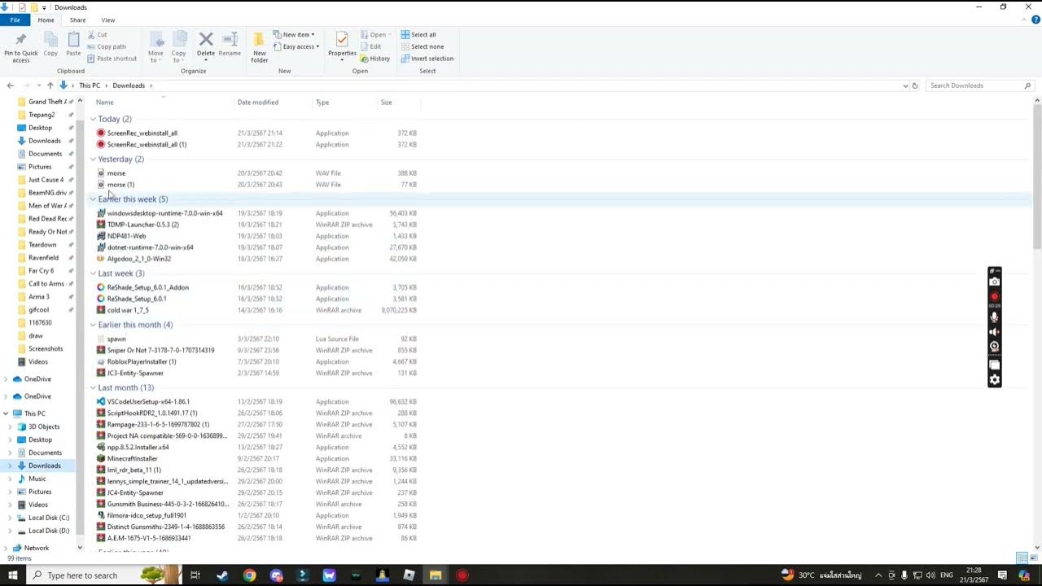Click This PC in the address breadcrumb
The height and width of the screenshot is (586, 1042).
(90, 85)
